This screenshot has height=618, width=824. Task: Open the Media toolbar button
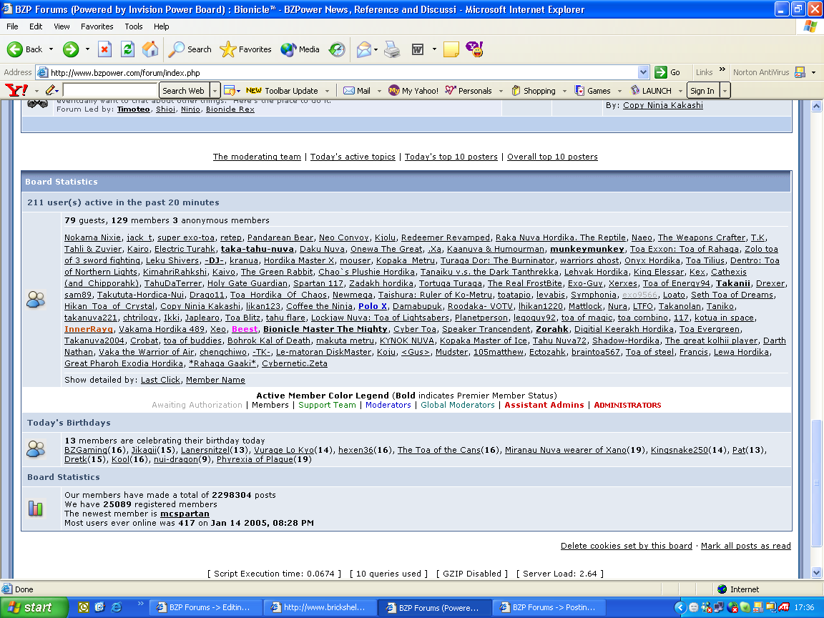click(300, 49)
